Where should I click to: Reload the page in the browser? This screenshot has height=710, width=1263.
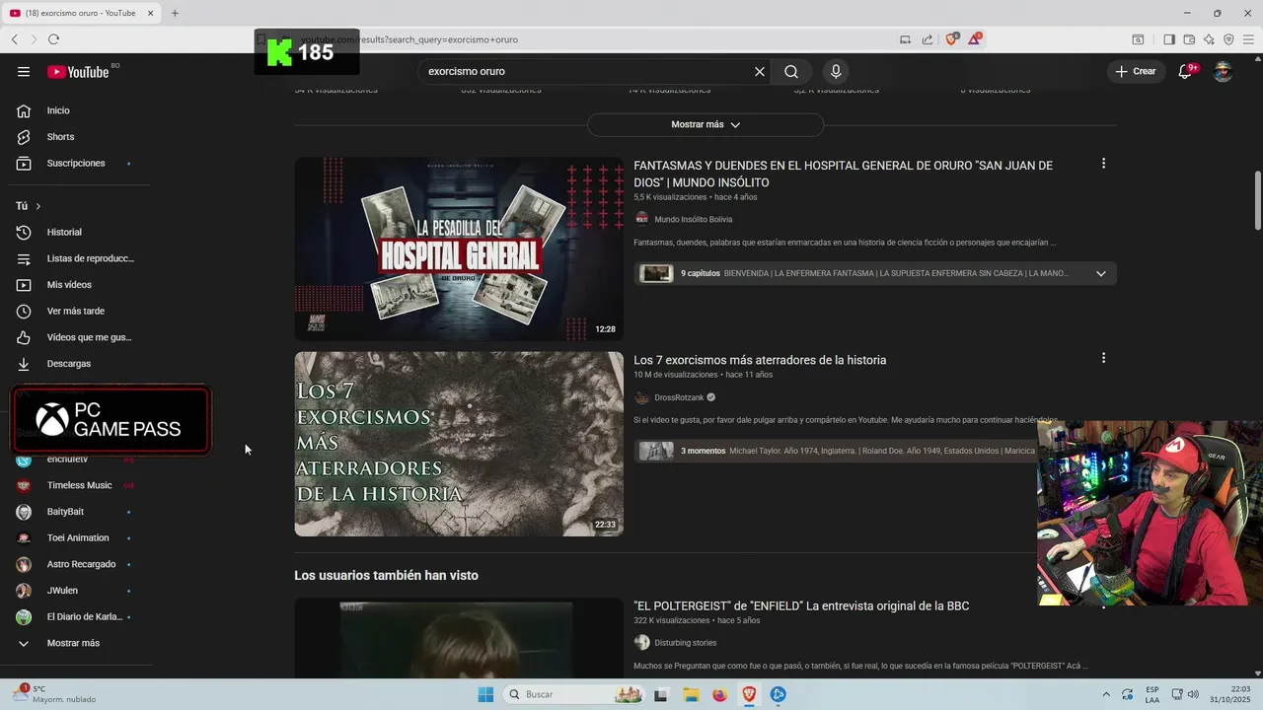pyautogui.click(x=53, y=39)
